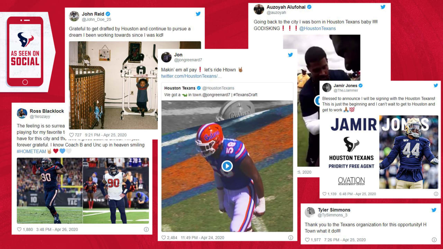The image size is (443, 249).
Task: Open Jamir Jones' profile avatar
Action: click(x=327, y=87)
